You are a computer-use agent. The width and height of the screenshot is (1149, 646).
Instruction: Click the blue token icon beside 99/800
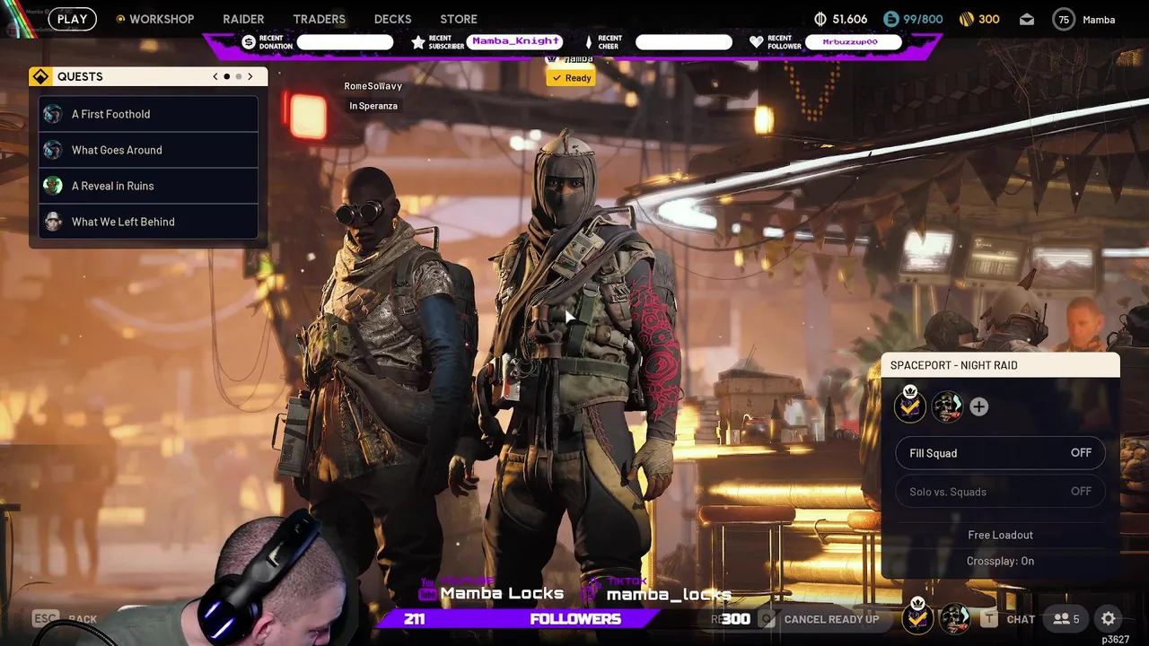(x=890, y=19)
